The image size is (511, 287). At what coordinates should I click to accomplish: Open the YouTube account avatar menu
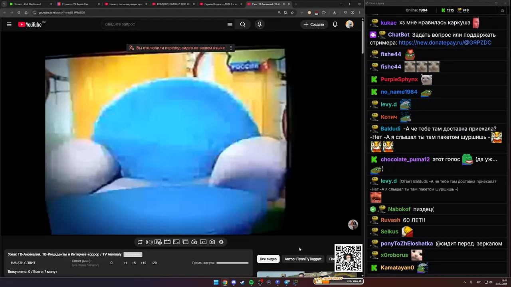(x=350, y=24)
